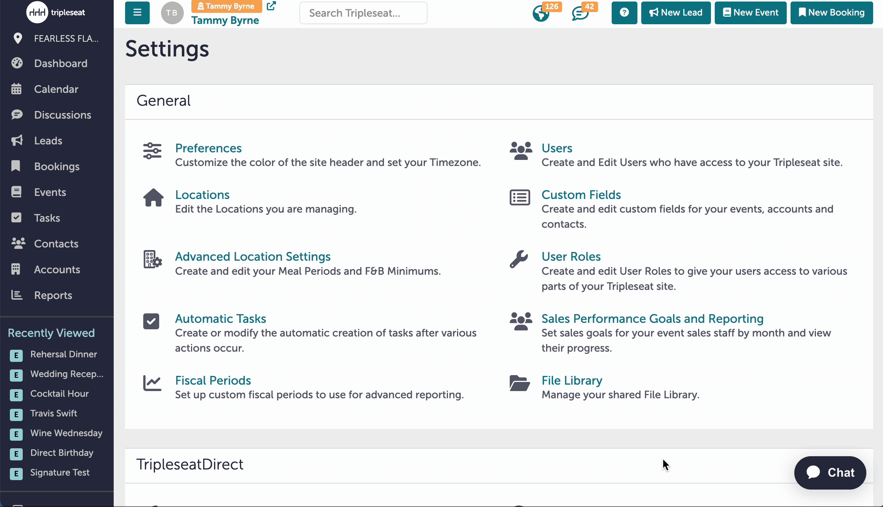Open the Users settings link

pos(557,148)
